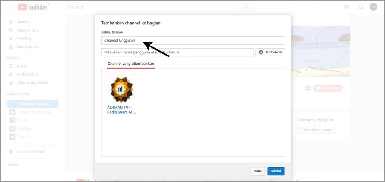Click Selesai to finish

[x=276, y=171]
